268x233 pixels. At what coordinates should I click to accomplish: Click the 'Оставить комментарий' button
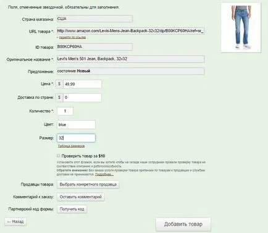(x=81, y=197)
